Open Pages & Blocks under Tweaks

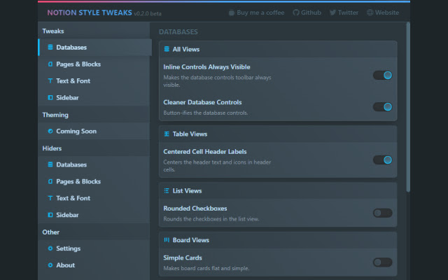94,64
